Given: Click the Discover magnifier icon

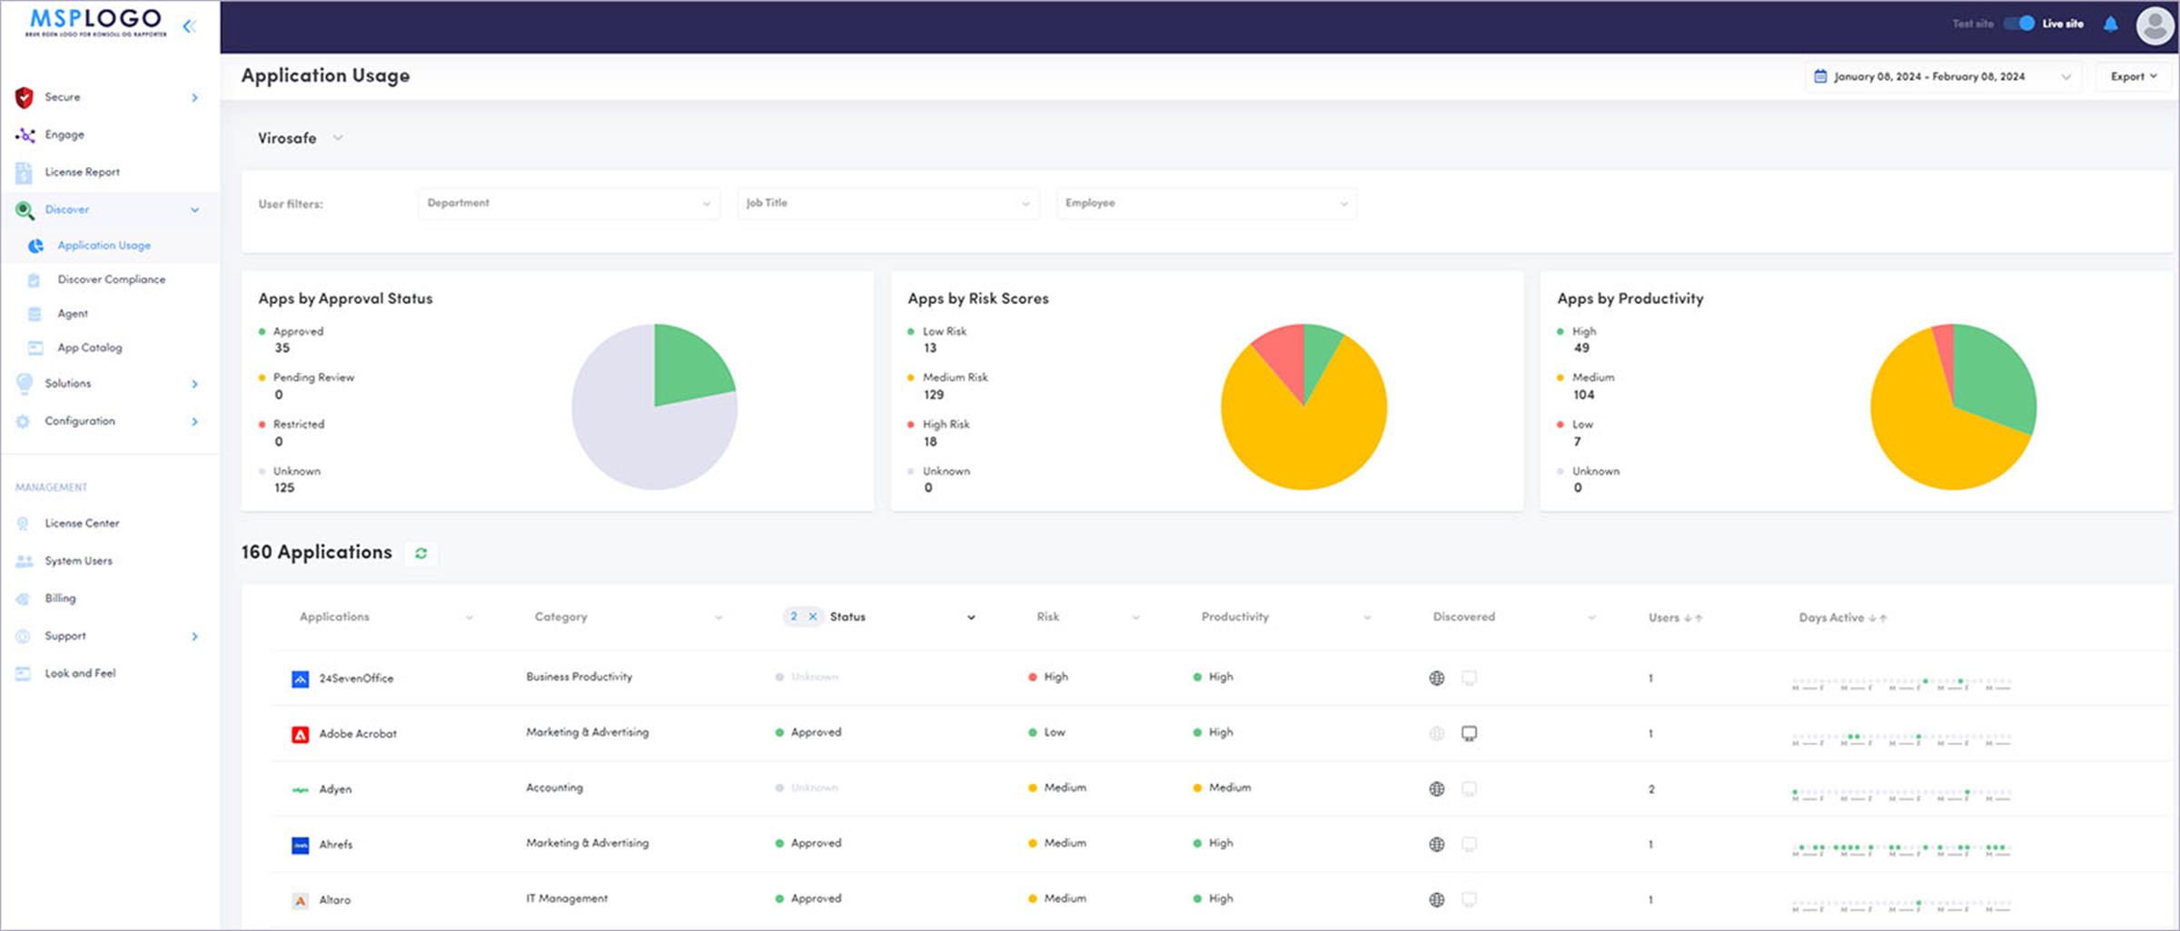Looking at the screenshot, I should (25, 211).
